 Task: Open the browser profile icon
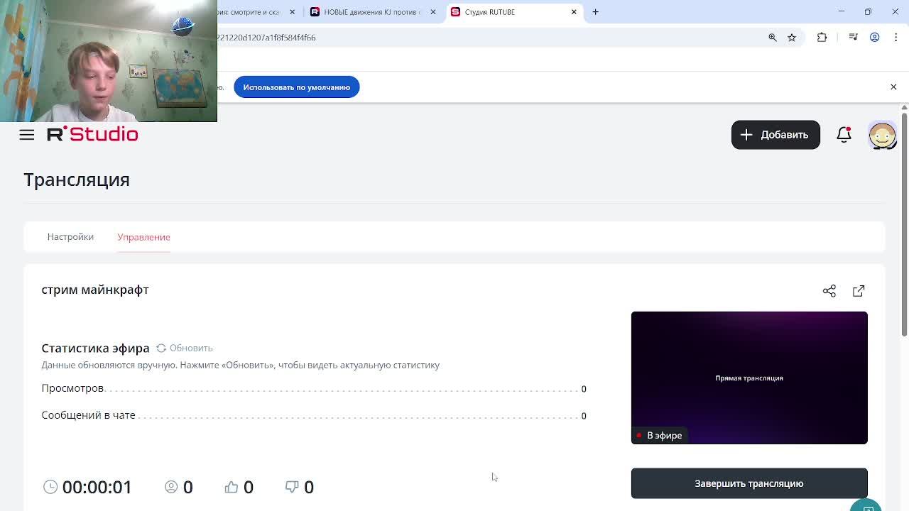[x=875, y=38]
